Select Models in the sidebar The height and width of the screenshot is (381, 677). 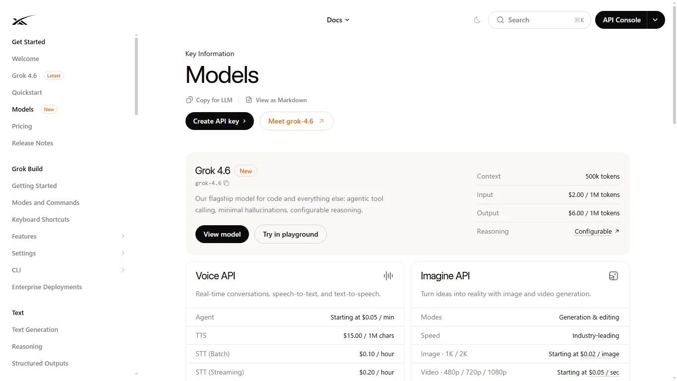click(x=23, y=109)
